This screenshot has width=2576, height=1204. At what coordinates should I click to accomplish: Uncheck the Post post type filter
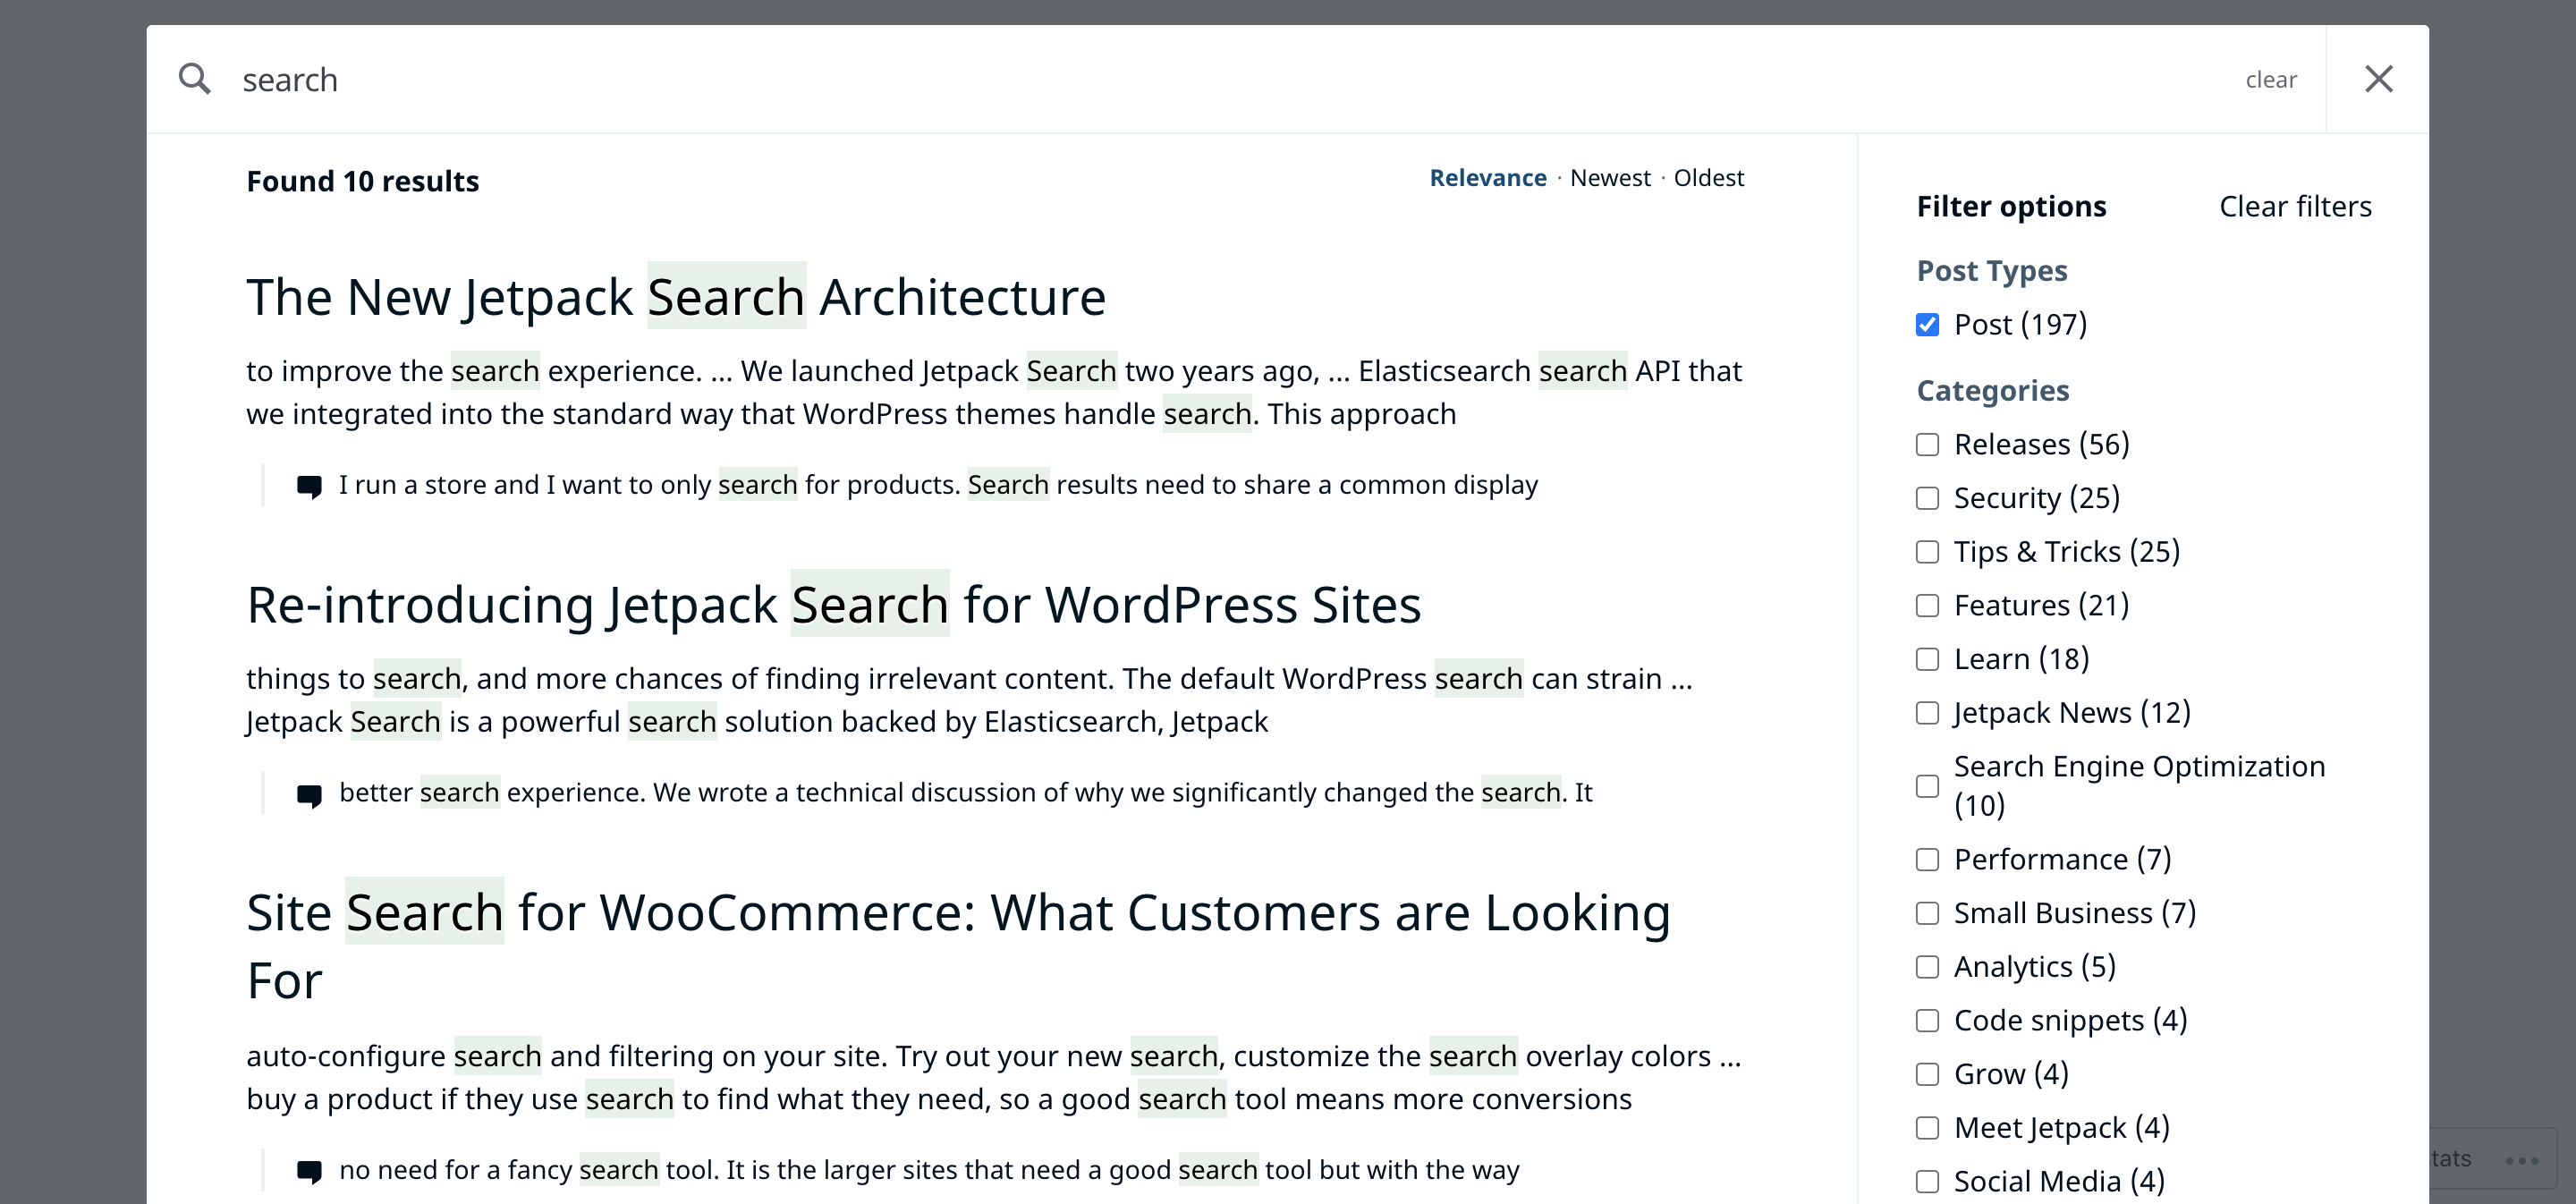1927,325
